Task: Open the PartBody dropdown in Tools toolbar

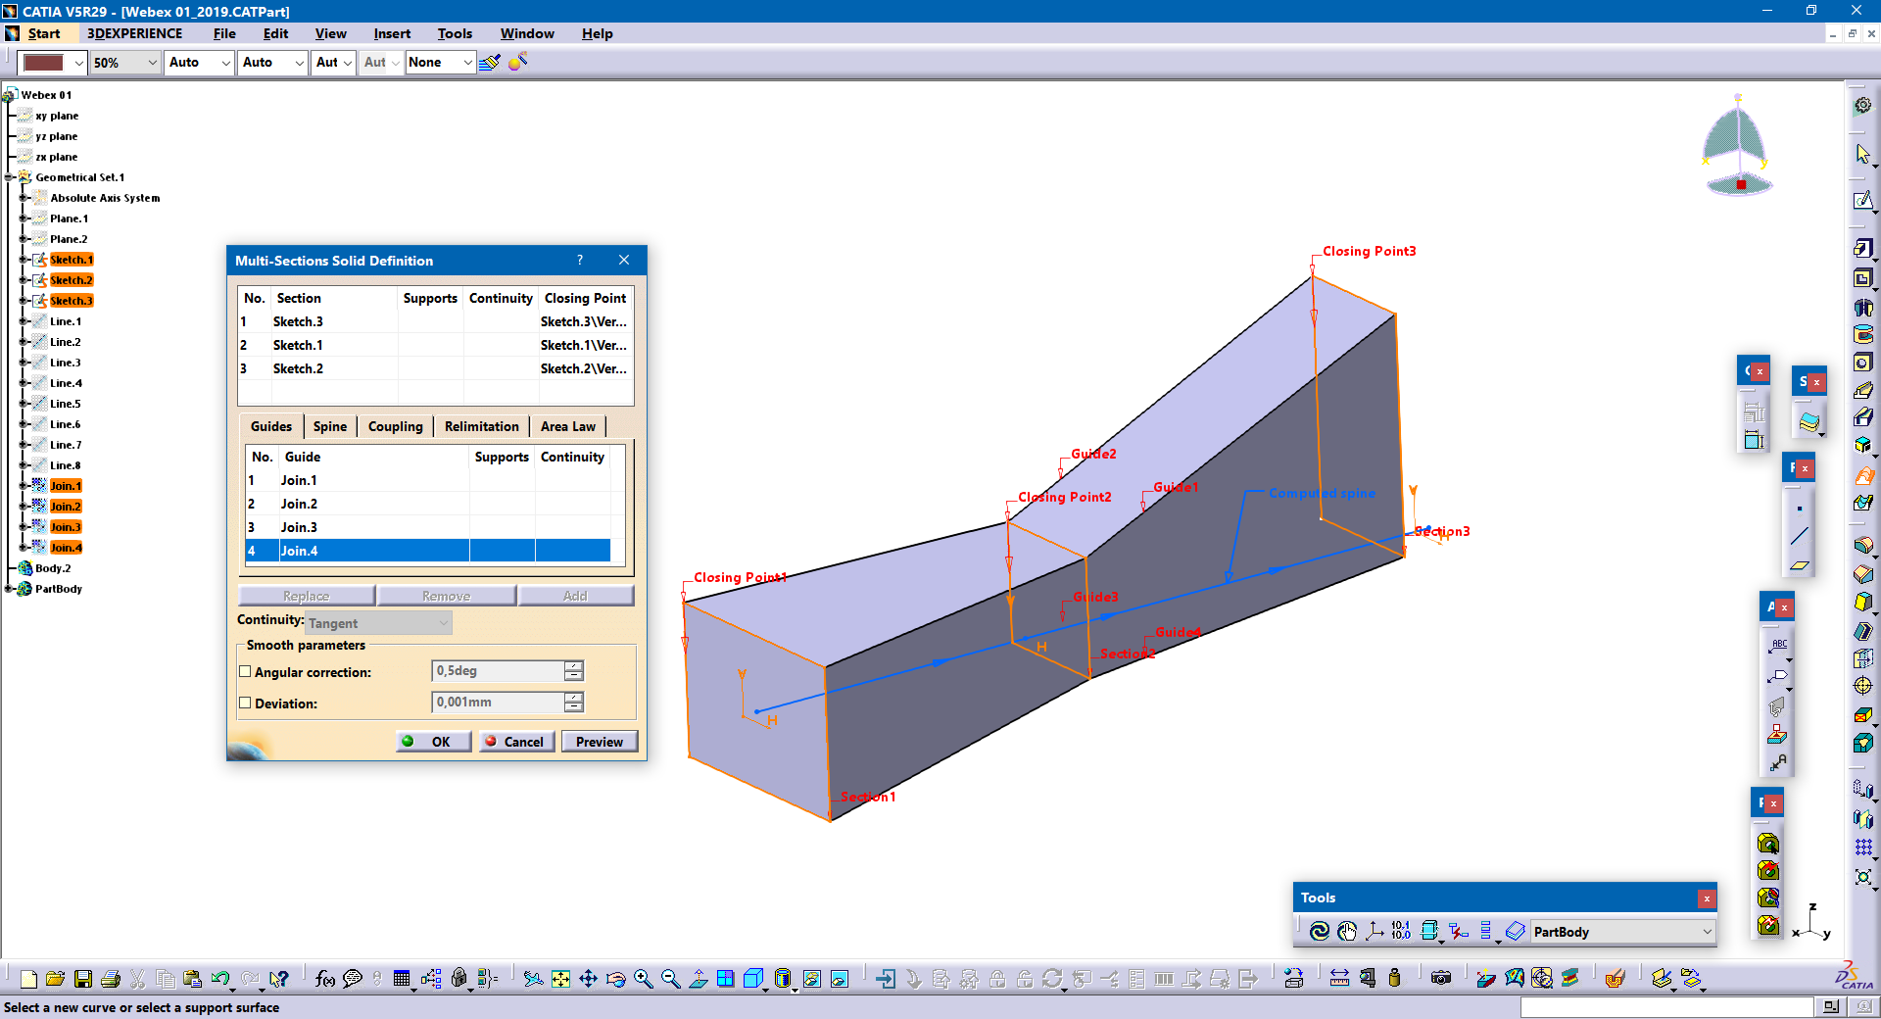Action: (1708, 932)
